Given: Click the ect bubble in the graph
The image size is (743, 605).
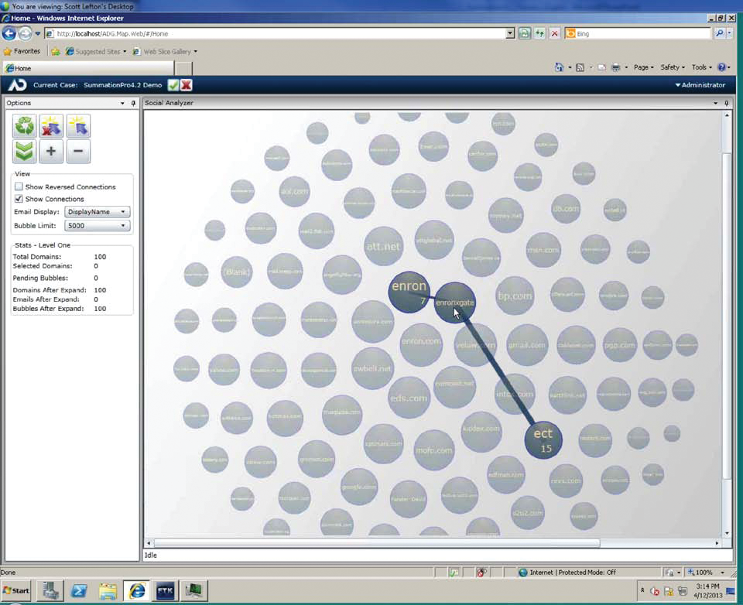Looking at the screenshot, I should [x=543, y=439].
